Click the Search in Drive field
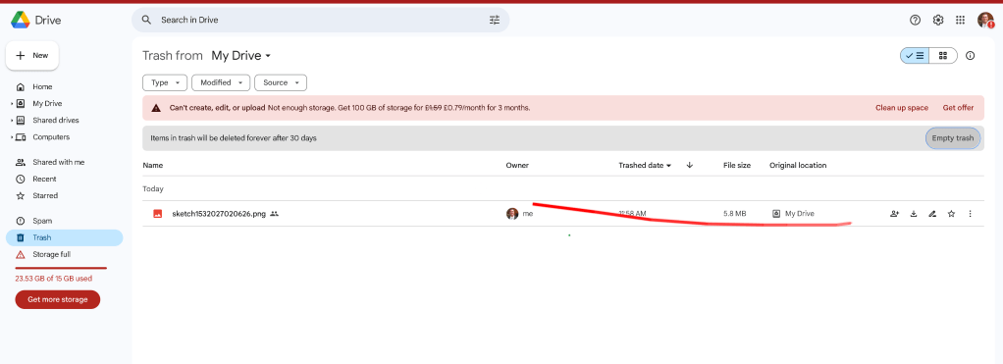Viewport: 1003px width, 364px height. tap(321, 20)
